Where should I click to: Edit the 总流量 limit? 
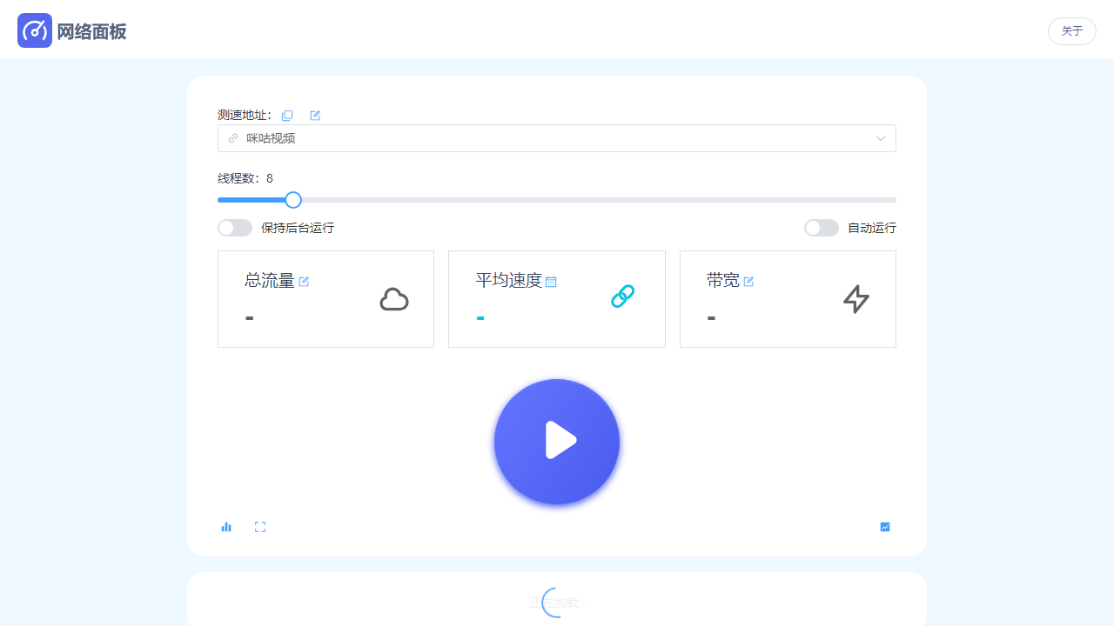[304, 282]
